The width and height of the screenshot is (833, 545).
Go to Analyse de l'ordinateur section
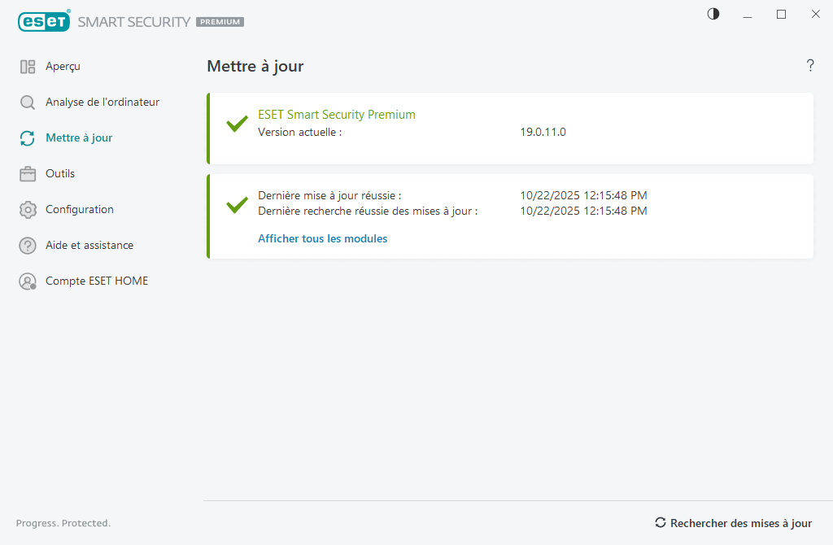click(x=102, y=102)
